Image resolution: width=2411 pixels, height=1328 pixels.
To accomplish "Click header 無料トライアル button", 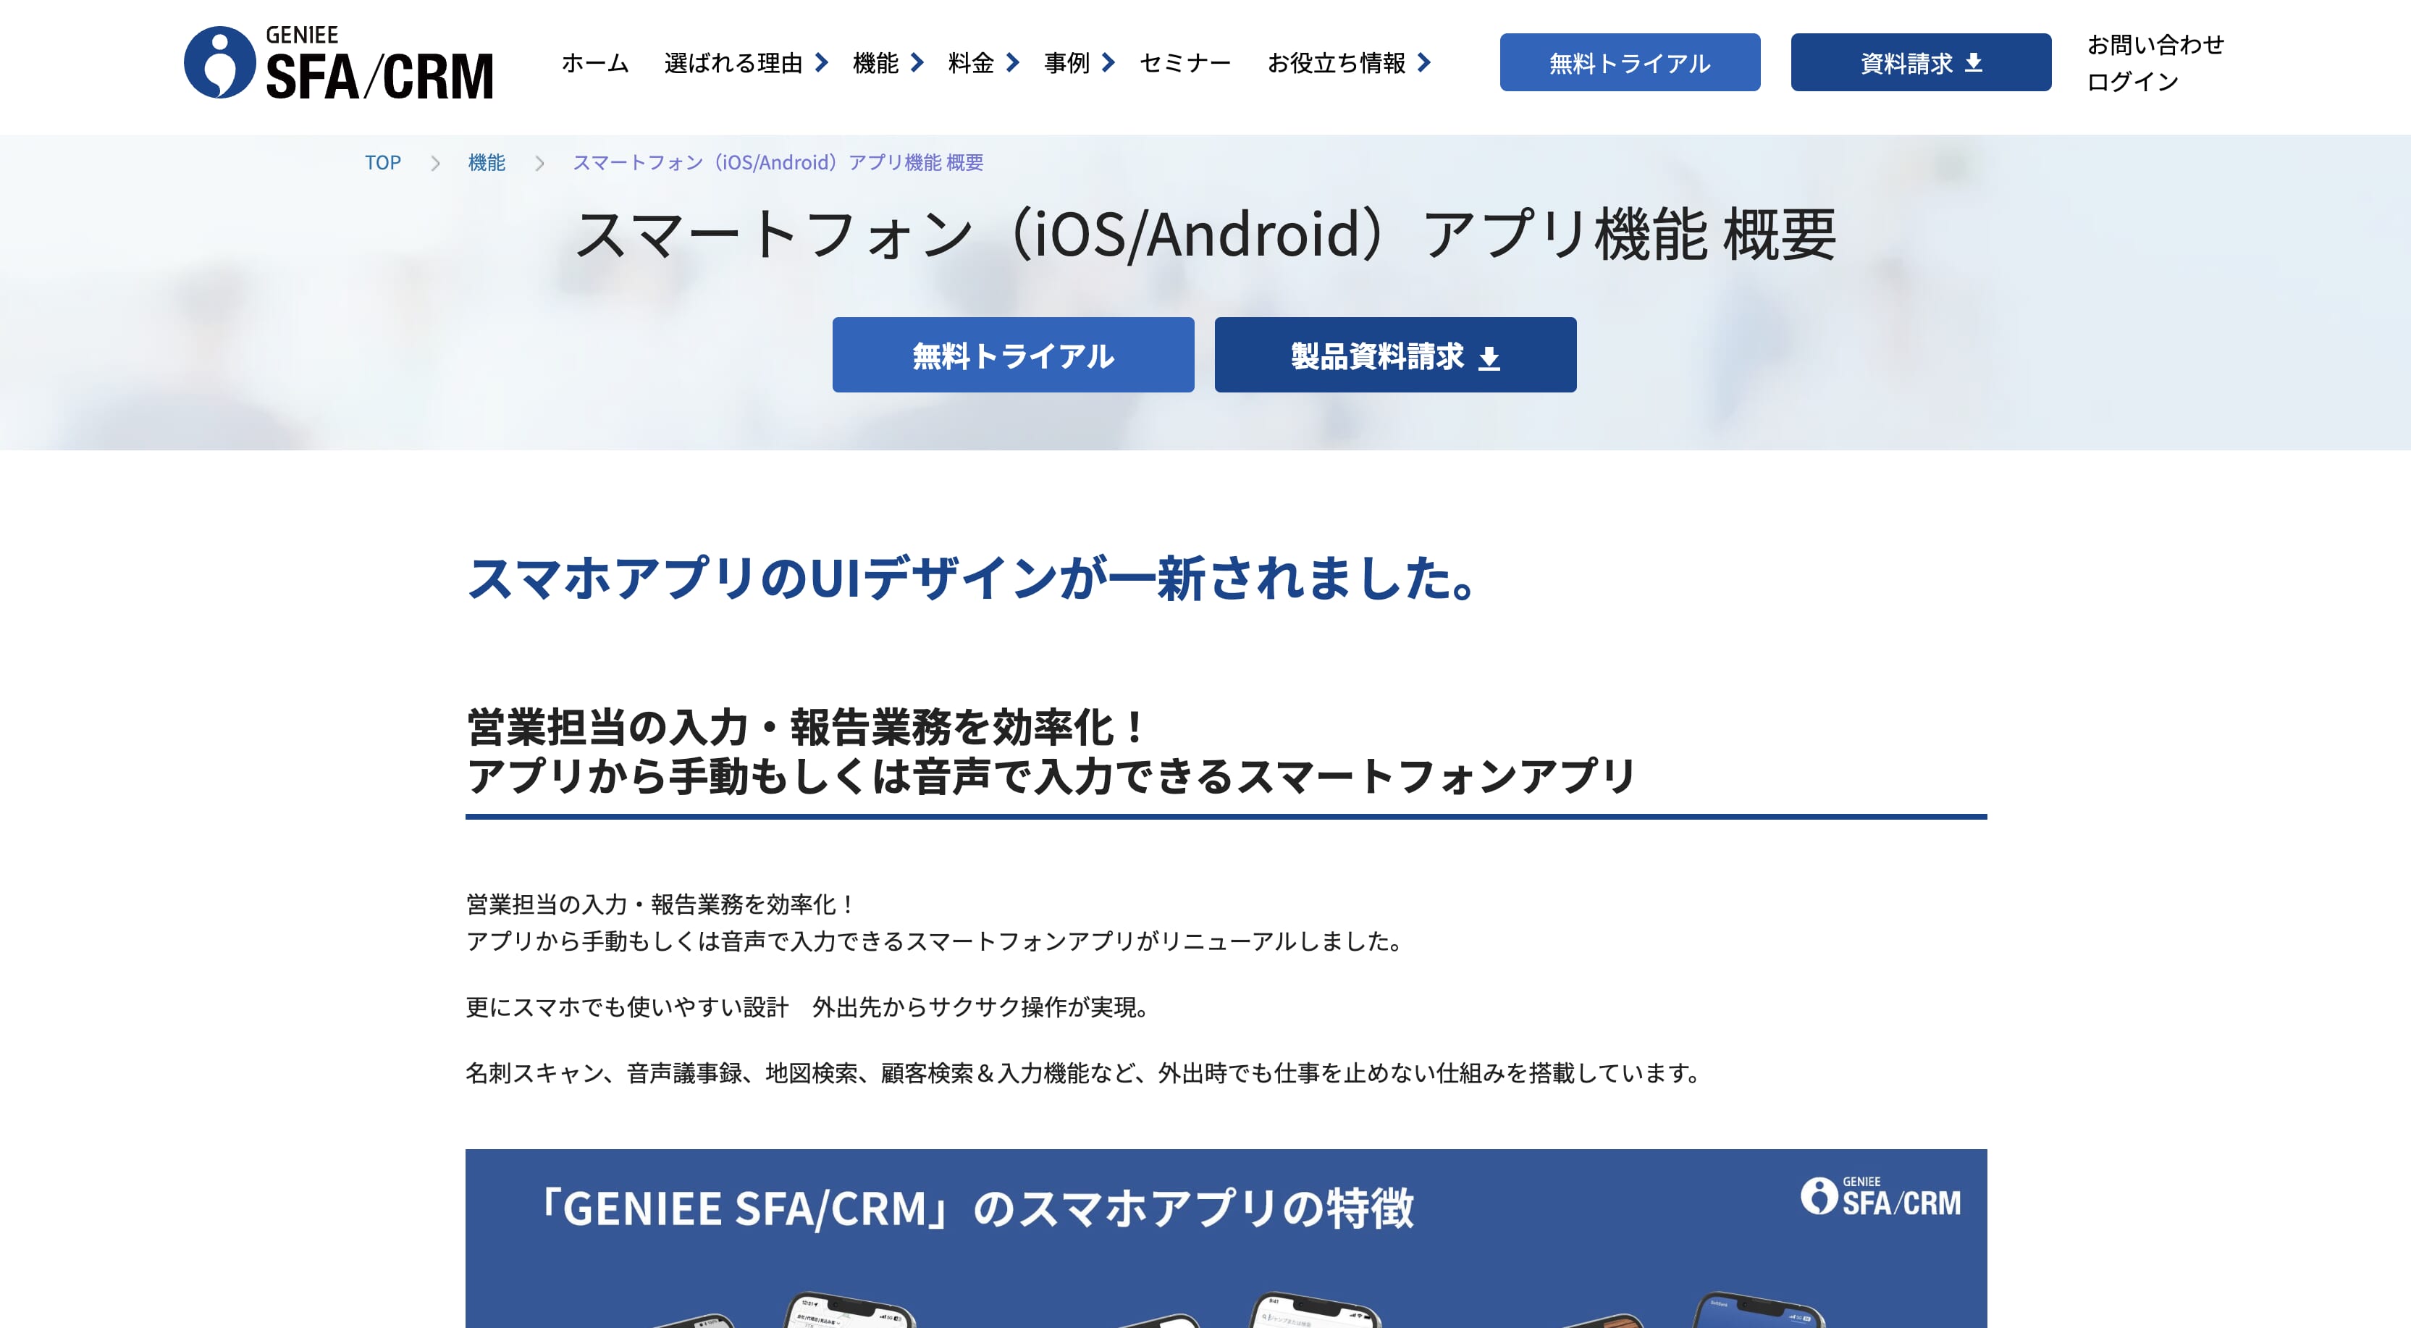I will (1630, 63).
